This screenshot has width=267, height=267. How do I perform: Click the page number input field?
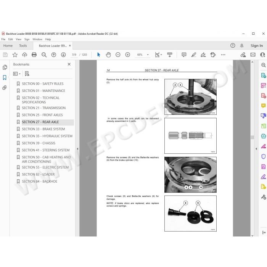[74, 55]
